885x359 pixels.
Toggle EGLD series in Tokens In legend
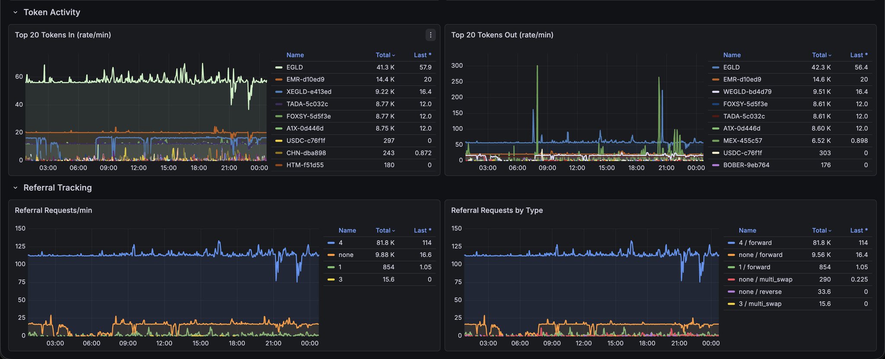[x=294, y=67]
